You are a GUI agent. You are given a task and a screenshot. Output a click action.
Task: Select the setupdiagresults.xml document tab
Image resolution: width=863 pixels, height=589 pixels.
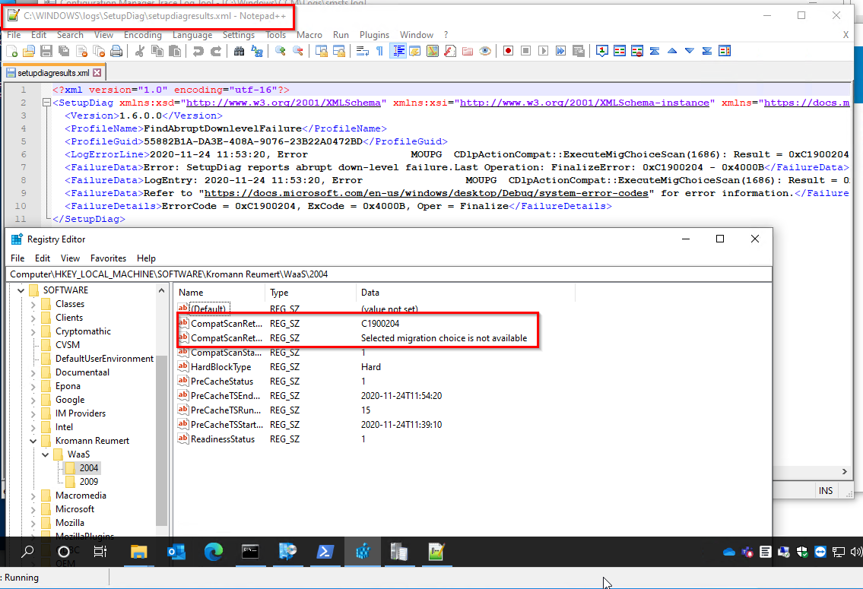coord(53,73)
